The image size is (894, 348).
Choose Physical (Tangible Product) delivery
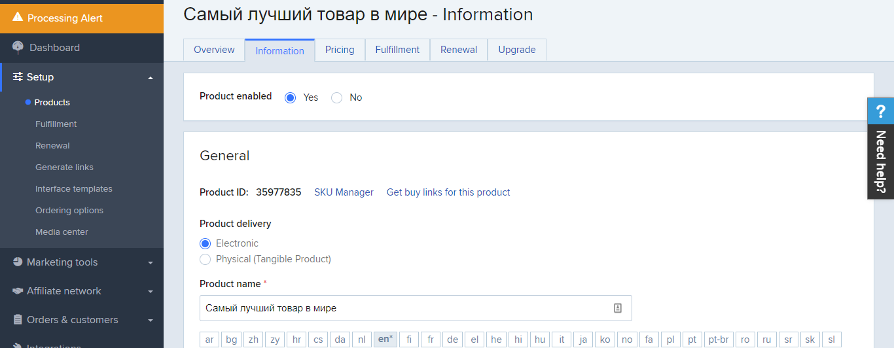point(206,259)
